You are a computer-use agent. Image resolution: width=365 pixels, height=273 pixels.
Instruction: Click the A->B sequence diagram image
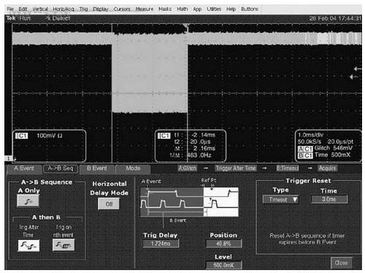[x=189, y=201]
